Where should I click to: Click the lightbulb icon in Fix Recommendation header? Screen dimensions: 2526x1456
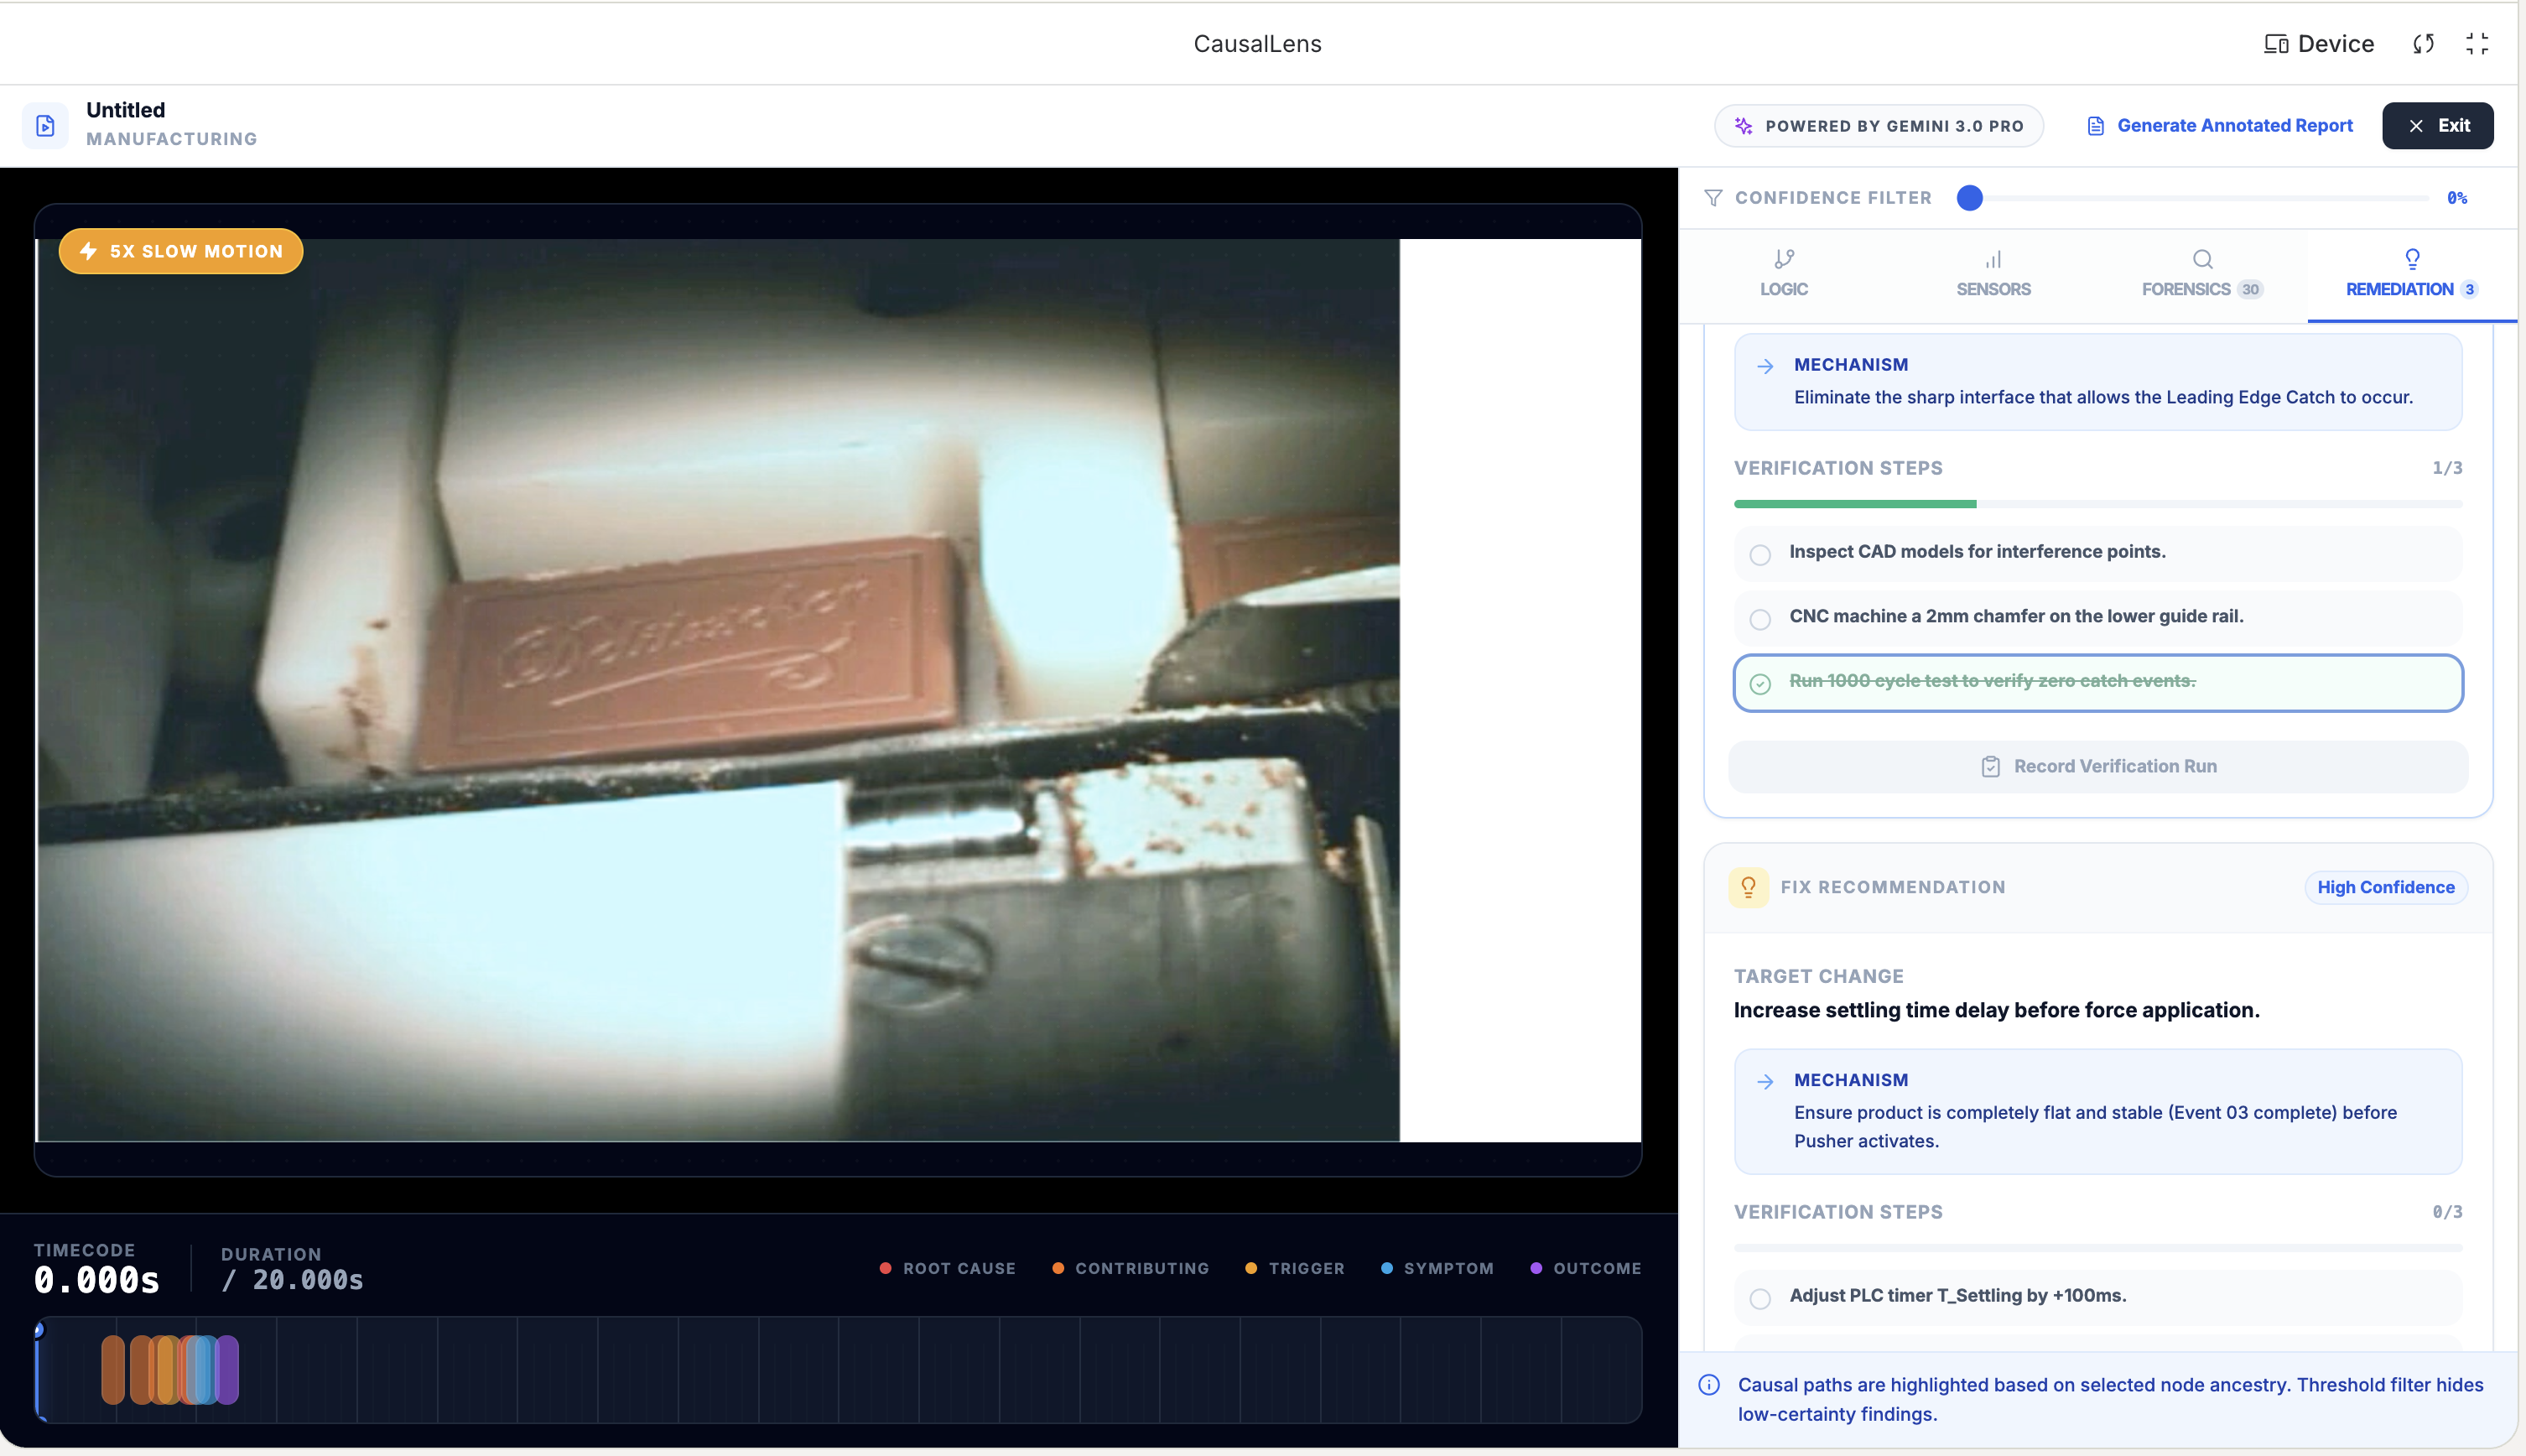(x=1749, y=887)
